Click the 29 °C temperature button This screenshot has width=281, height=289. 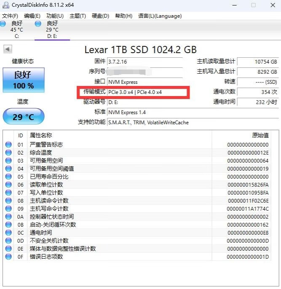[23, 117]
